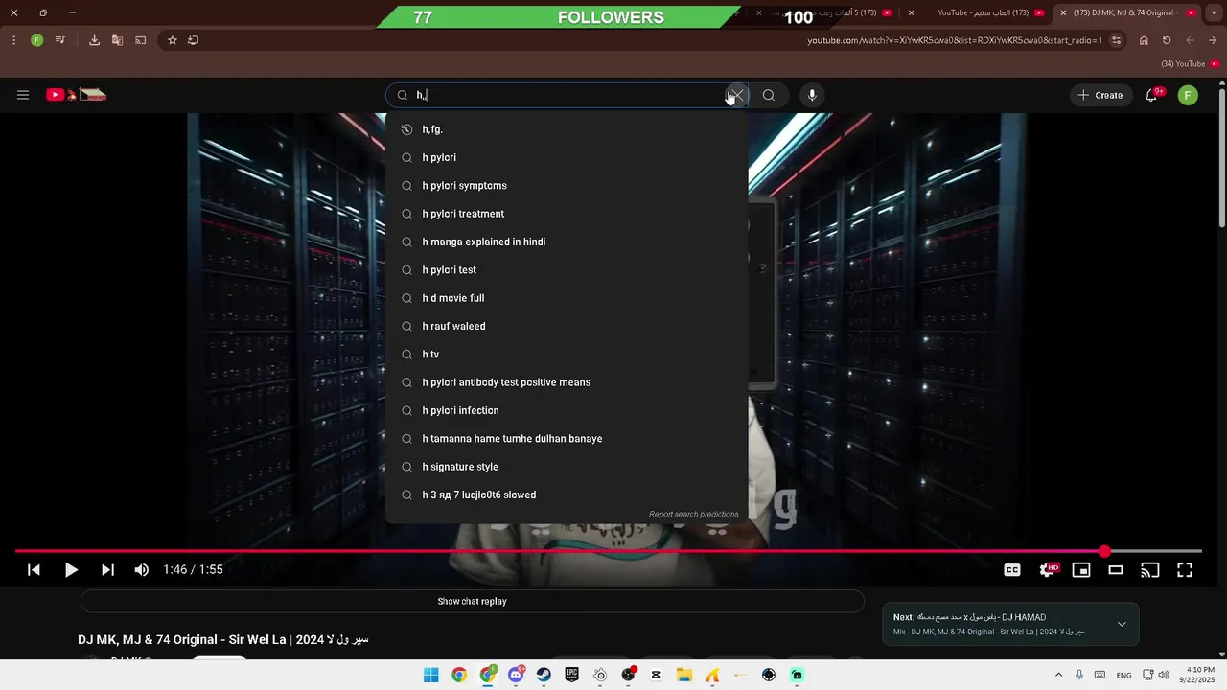Click the URL in the address bar
This screenshot has width=1227, height=690.
[x=955, y=40]
